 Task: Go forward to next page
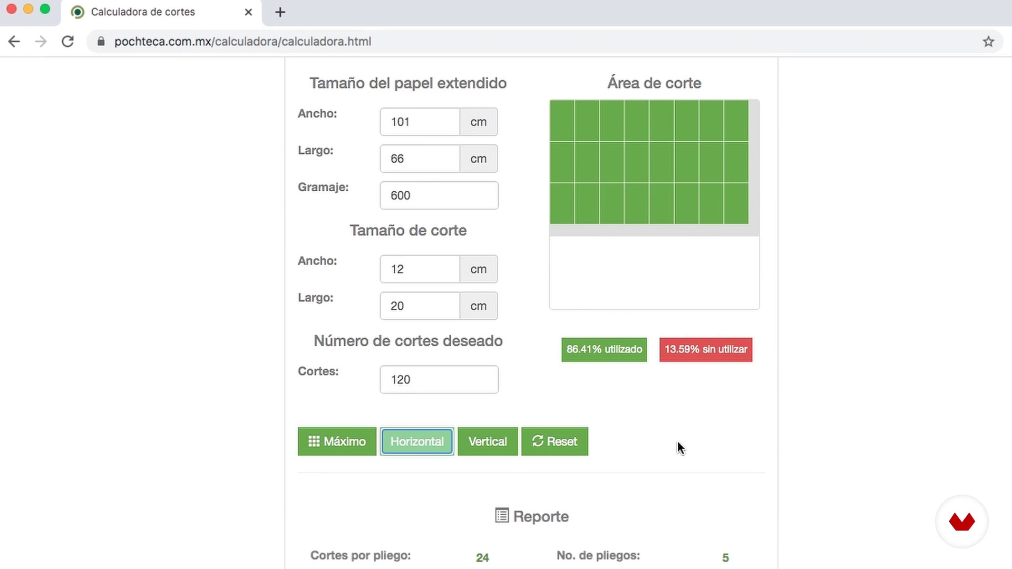click(41, 42)
